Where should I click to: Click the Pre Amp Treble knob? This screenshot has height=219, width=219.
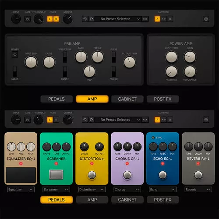tap(98, 57)
